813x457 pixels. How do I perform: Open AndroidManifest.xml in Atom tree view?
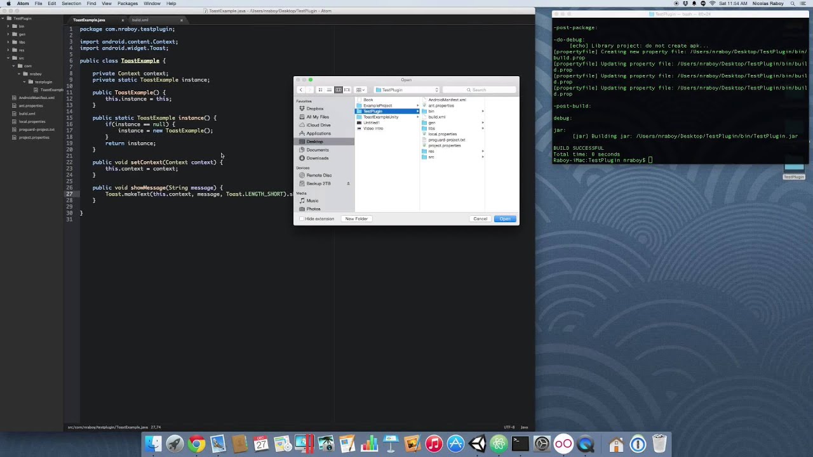tap(36, 98)
